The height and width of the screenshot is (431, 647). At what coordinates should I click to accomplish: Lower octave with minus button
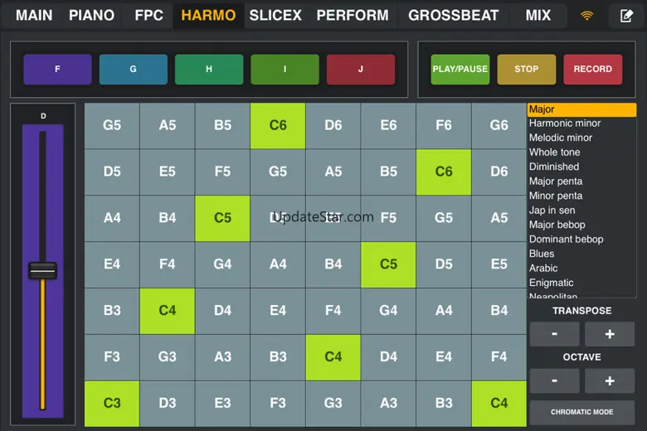coord(554,380)
